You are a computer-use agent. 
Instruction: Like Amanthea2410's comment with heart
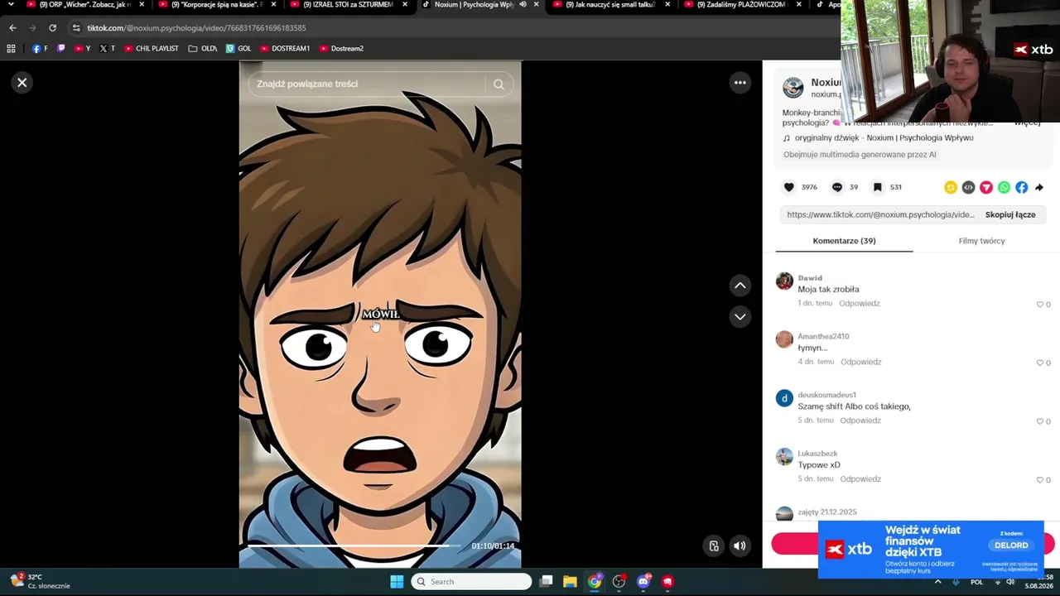coord(1040,363)
